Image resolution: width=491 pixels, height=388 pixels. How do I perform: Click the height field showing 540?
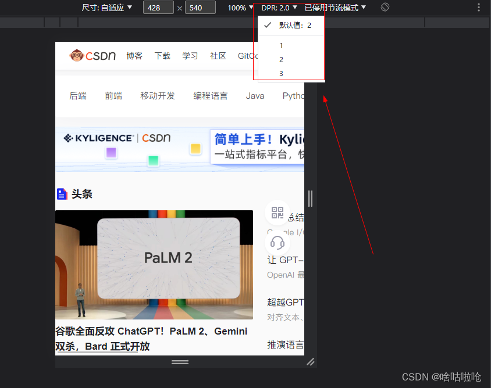(x=200, y=8)
